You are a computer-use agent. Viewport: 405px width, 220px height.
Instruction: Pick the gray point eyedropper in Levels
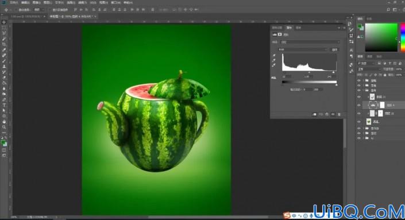click(x=274, y=60)
